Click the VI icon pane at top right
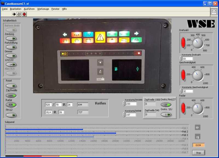This screenshot has width=219, height=158. (214, 12)
